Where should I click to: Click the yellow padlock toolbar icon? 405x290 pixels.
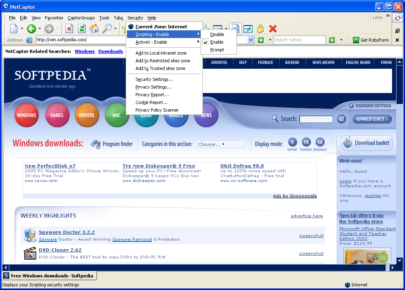point(260,28)
